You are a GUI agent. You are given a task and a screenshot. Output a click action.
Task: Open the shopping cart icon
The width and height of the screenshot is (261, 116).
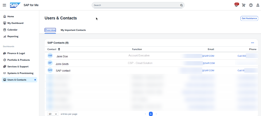(244, 5)
